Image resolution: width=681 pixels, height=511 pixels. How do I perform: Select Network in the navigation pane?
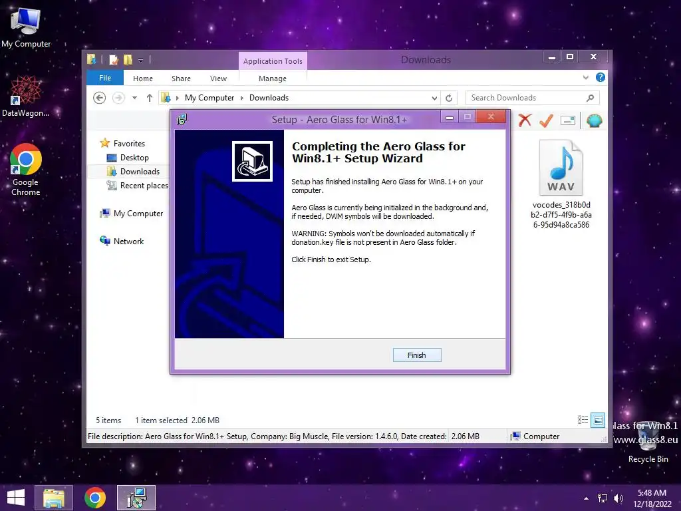coord(128,241)
